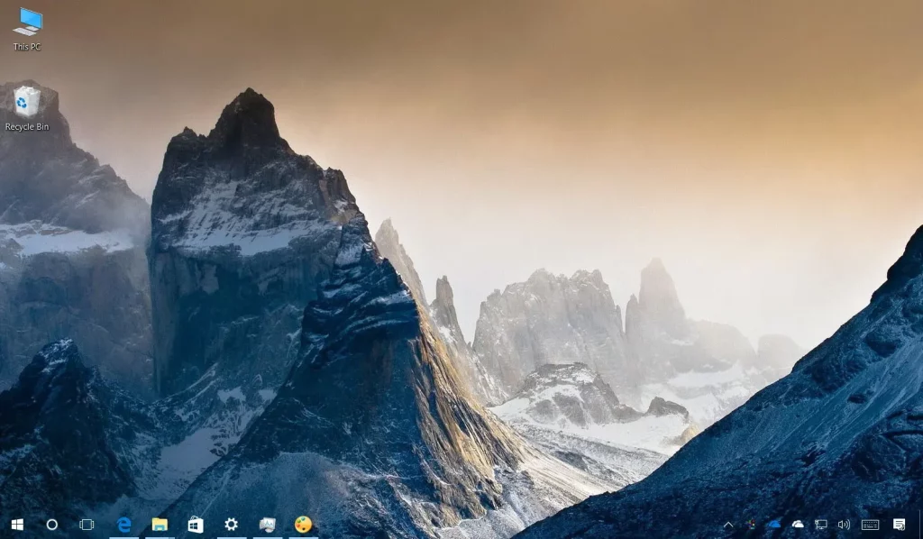Open the touch keyboard from tray

point(870,525)
